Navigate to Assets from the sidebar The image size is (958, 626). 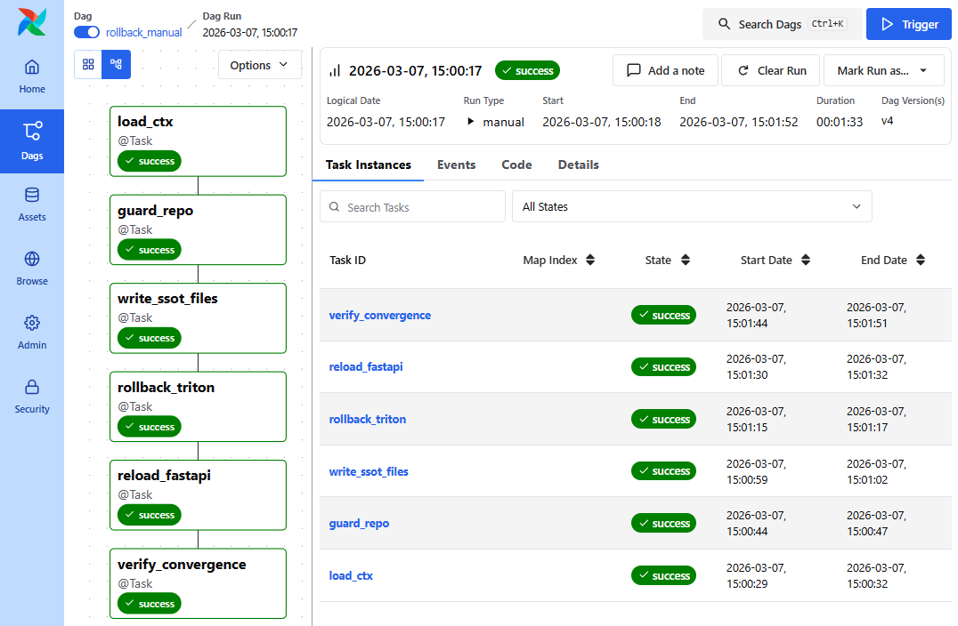[31, 205]
